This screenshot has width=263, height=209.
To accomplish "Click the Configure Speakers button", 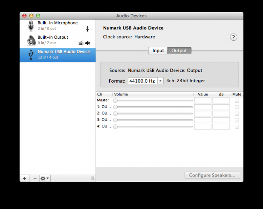I will 212,175.
